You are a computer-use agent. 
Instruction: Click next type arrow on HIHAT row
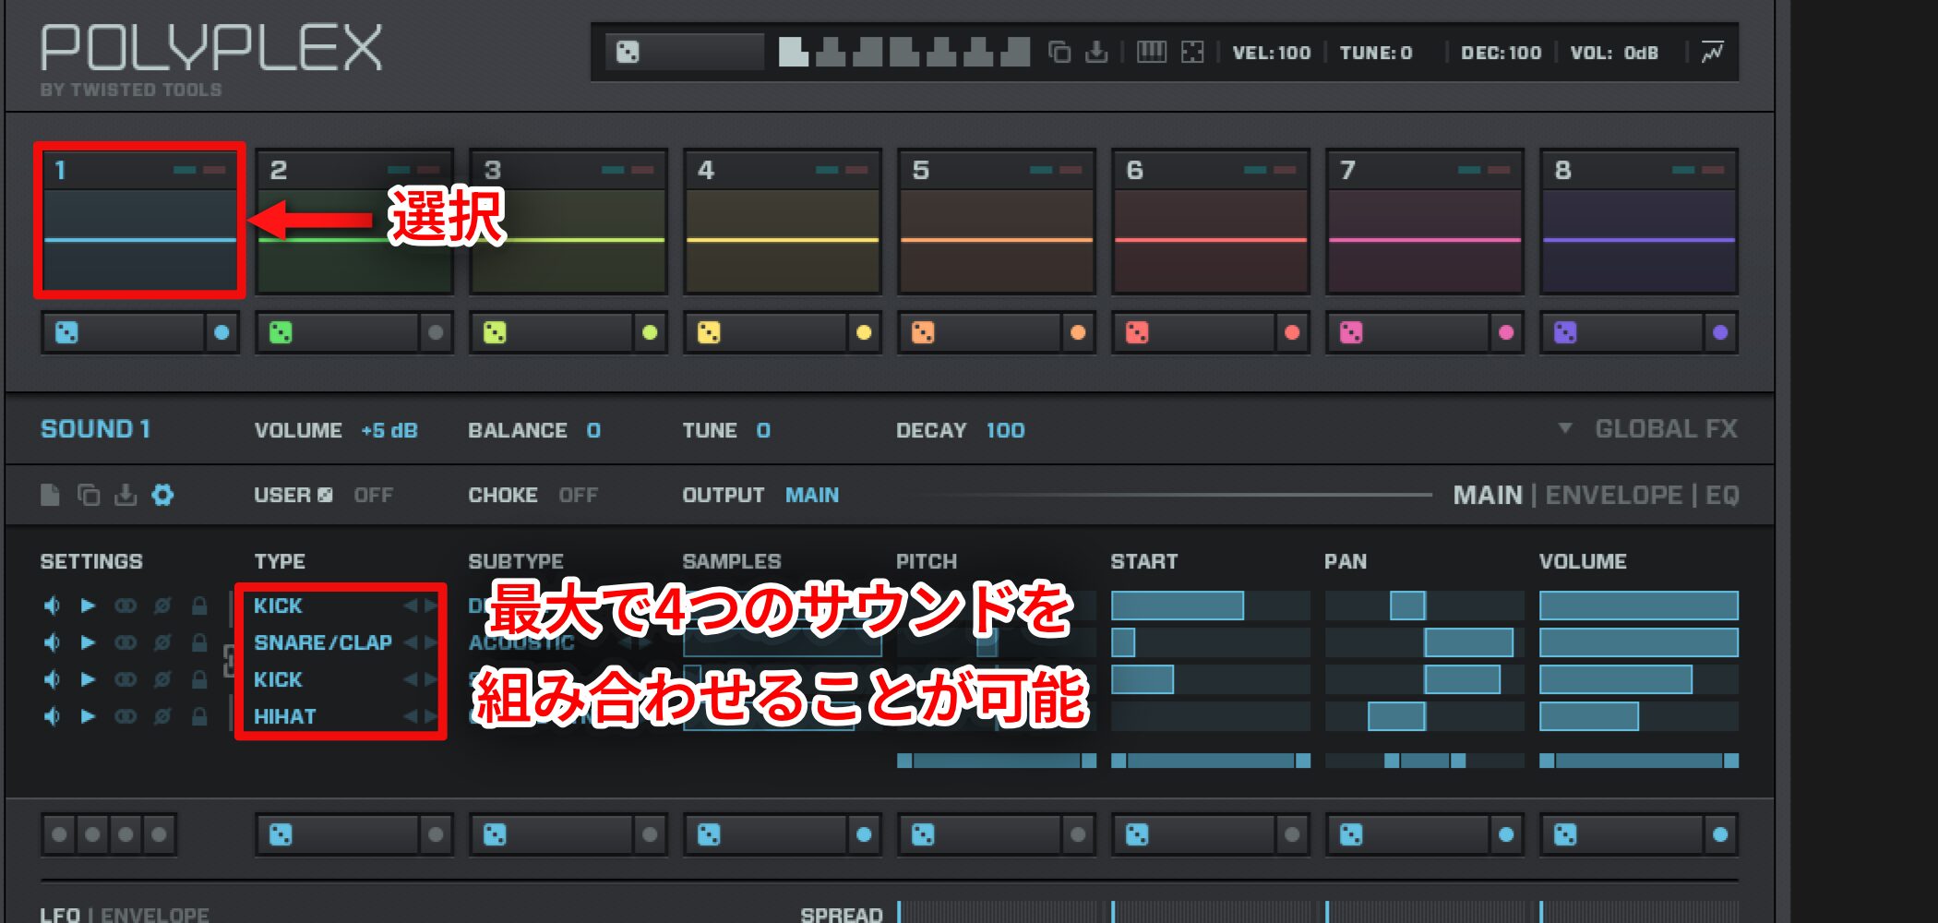pyautogui.click(x=430, y=716)
